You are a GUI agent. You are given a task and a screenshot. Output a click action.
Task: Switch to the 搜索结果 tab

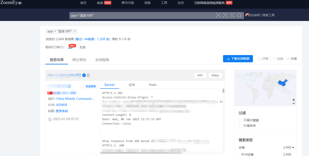pos(57,60)
